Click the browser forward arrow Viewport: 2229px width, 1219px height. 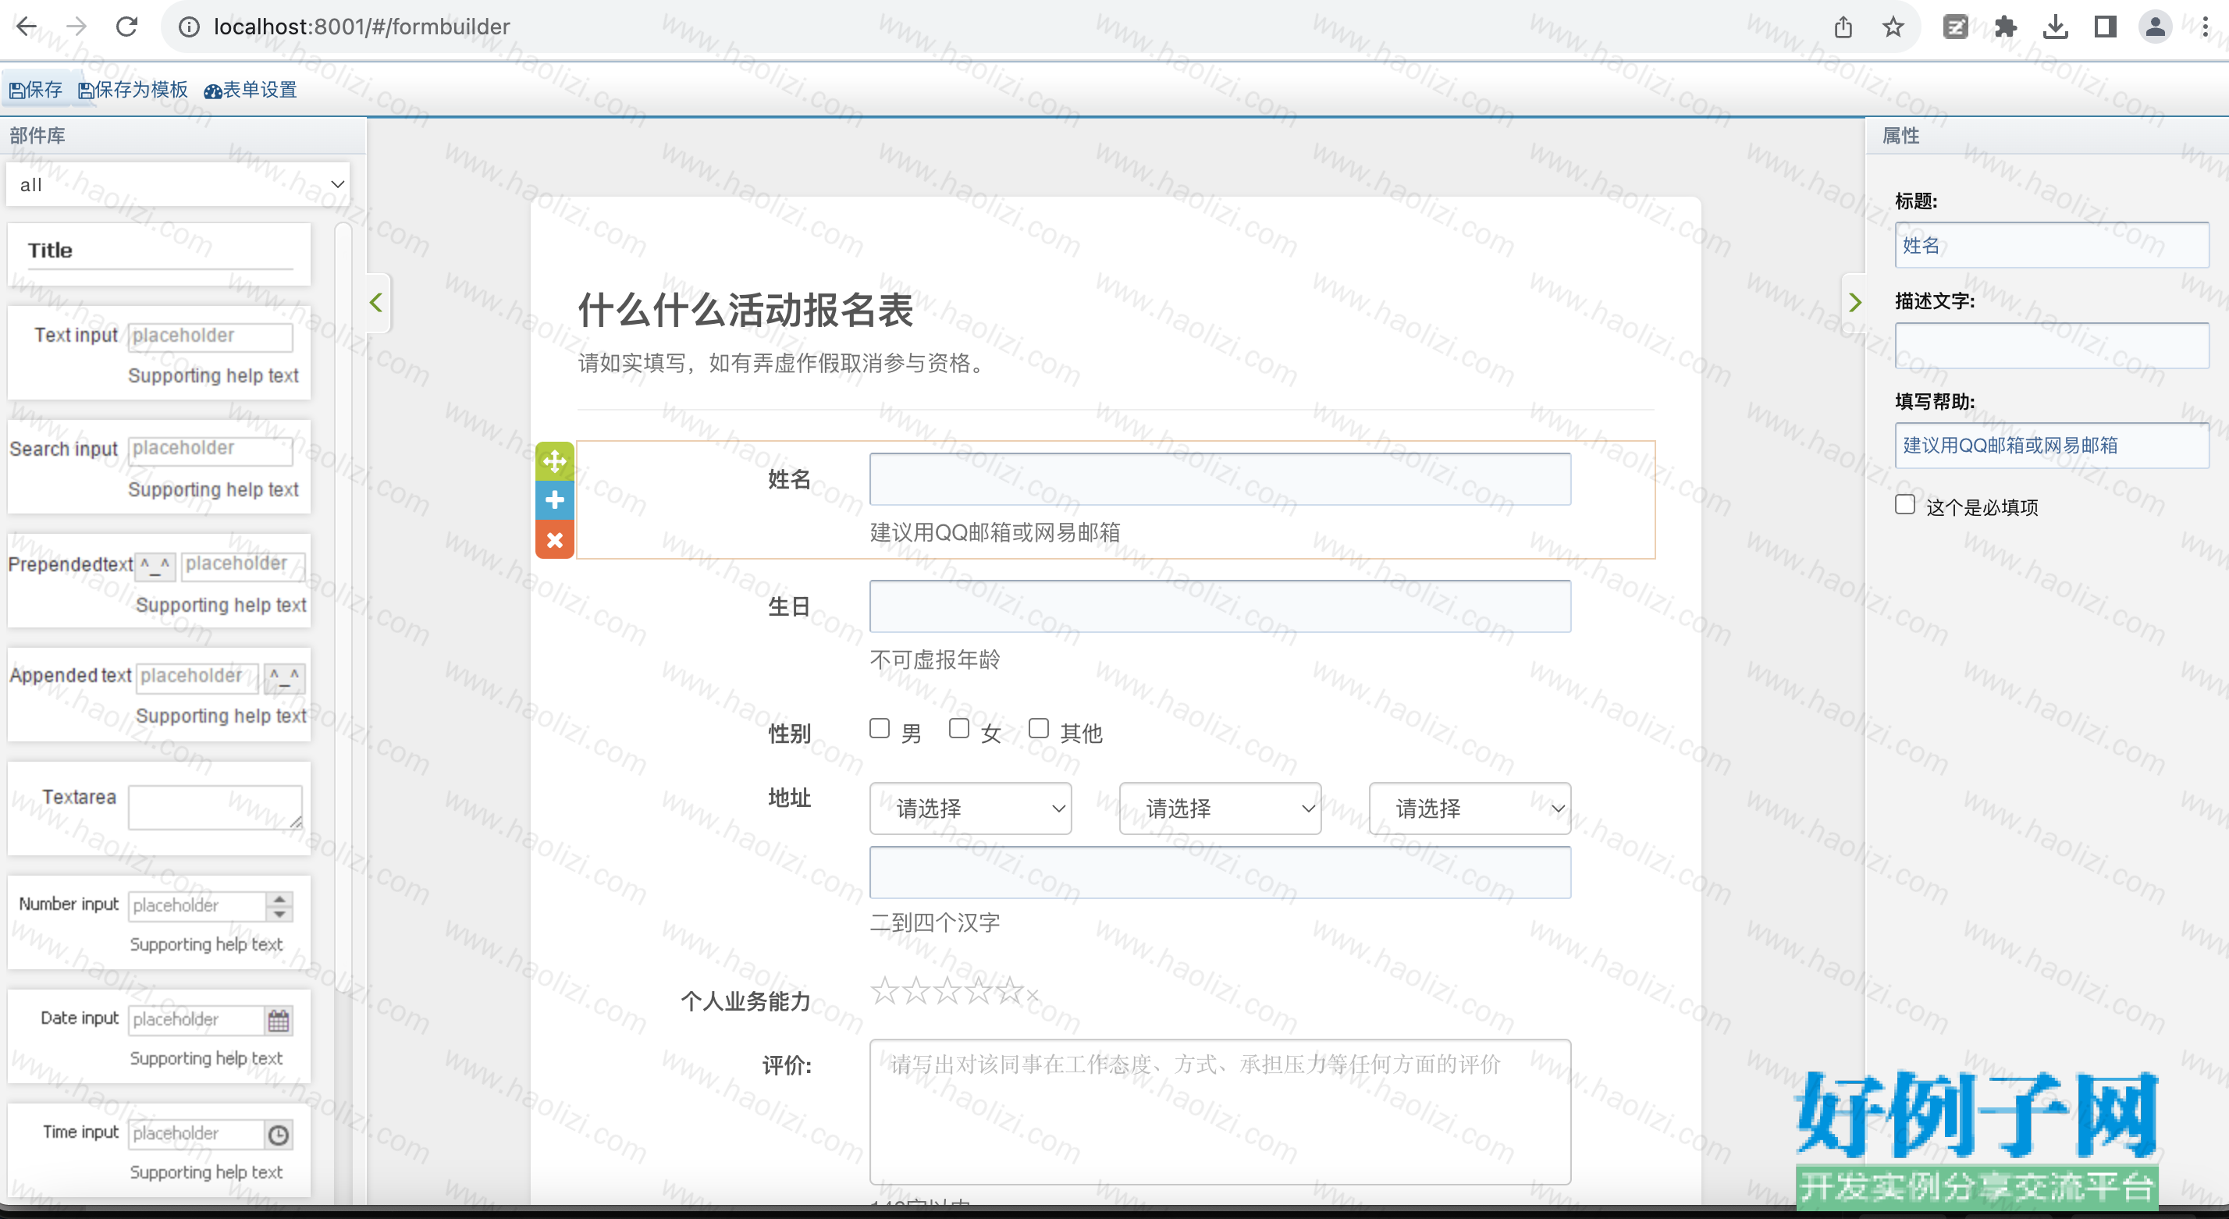coord(77,27)
